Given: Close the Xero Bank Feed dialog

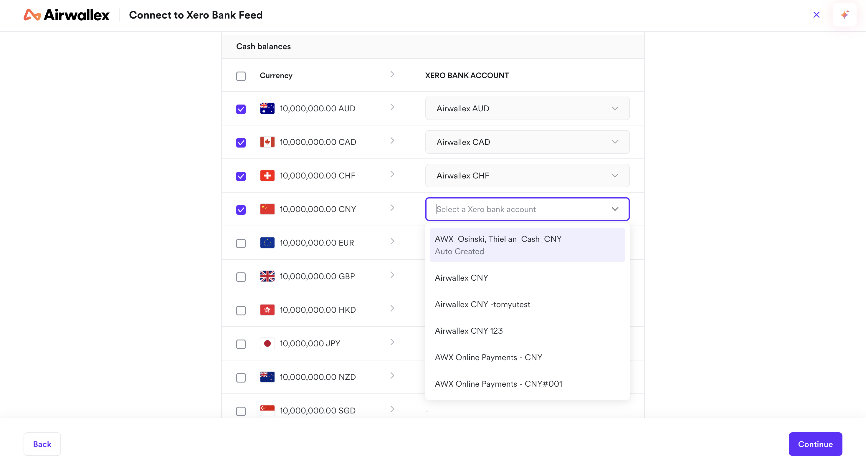Looking at the screenshot, I should point(816,15).
